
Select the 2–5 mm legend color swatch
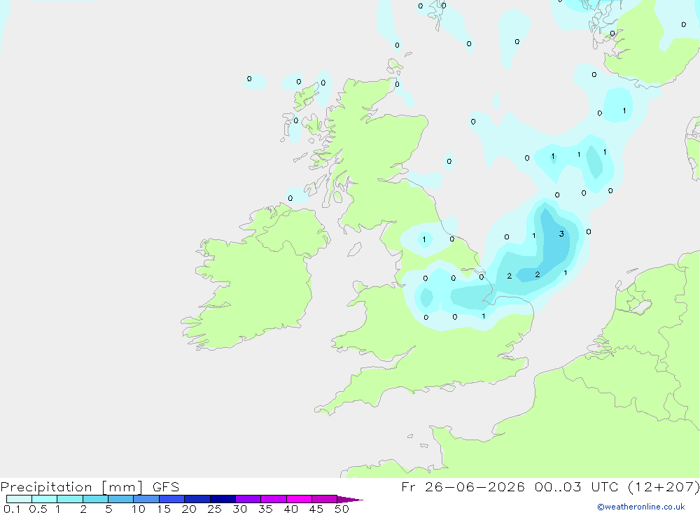(95, 499)
